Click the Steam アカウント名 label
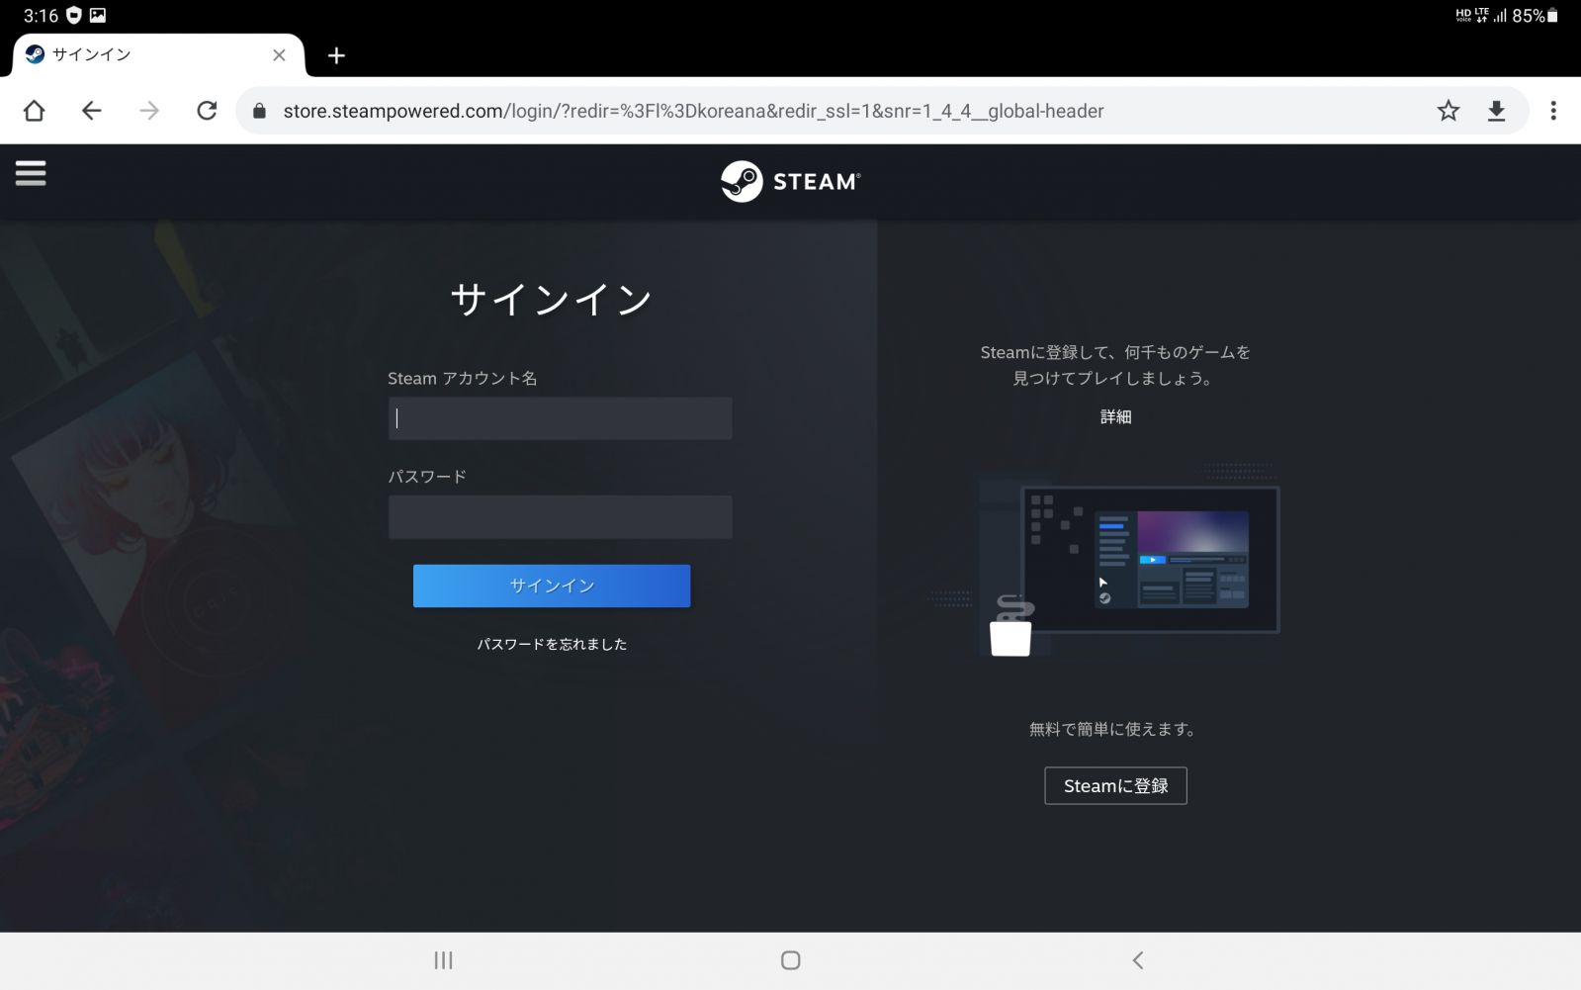This screenshot has width=1581, height=990. [463, 378]
